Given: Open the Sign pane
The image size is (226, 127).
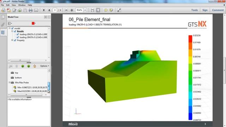Looking at the screenshot, I should pos(205,10).
